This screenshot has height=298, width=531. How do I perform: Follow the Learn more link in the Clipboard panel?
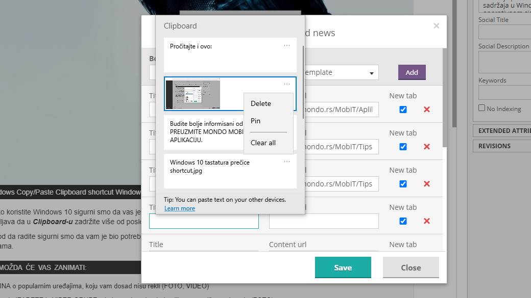point(180,208)
